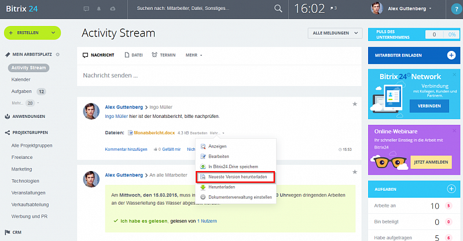The image size is (463, 241).
Task: Click Kommentar hinzufügen link
Action: [x=126, y=149]
